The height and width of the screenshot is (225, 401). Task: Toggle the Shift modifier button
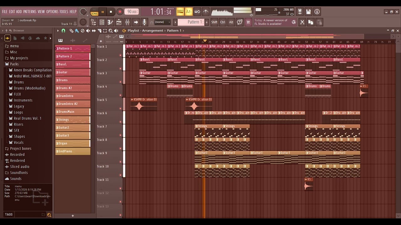coord(214,22)
